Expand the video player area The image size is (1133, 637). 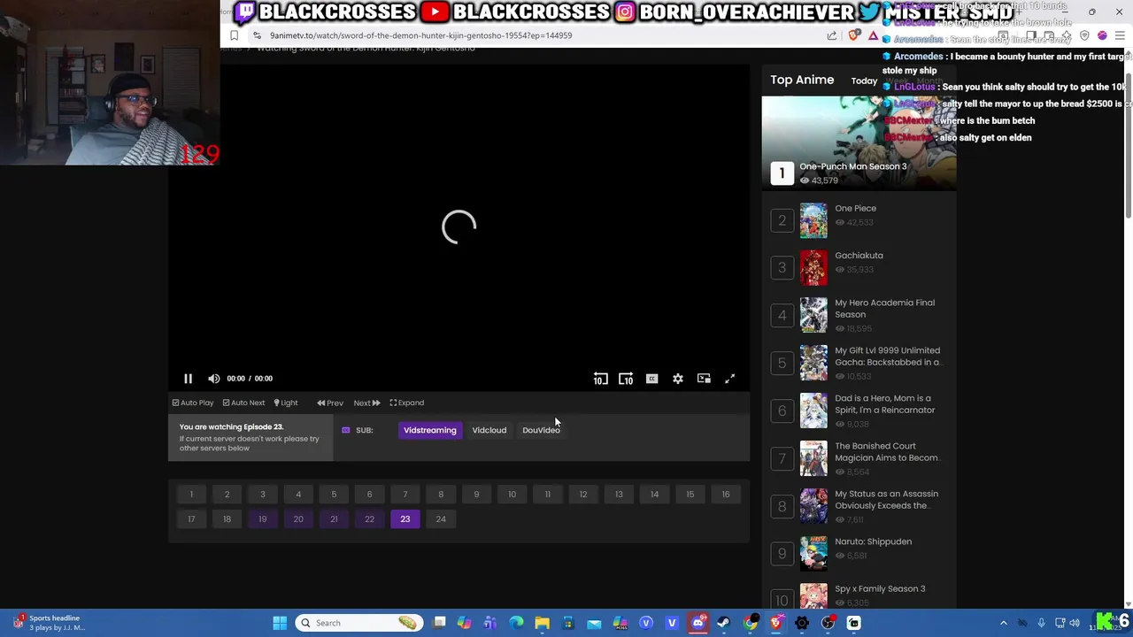pyautogui.click(x=407, y=403)
